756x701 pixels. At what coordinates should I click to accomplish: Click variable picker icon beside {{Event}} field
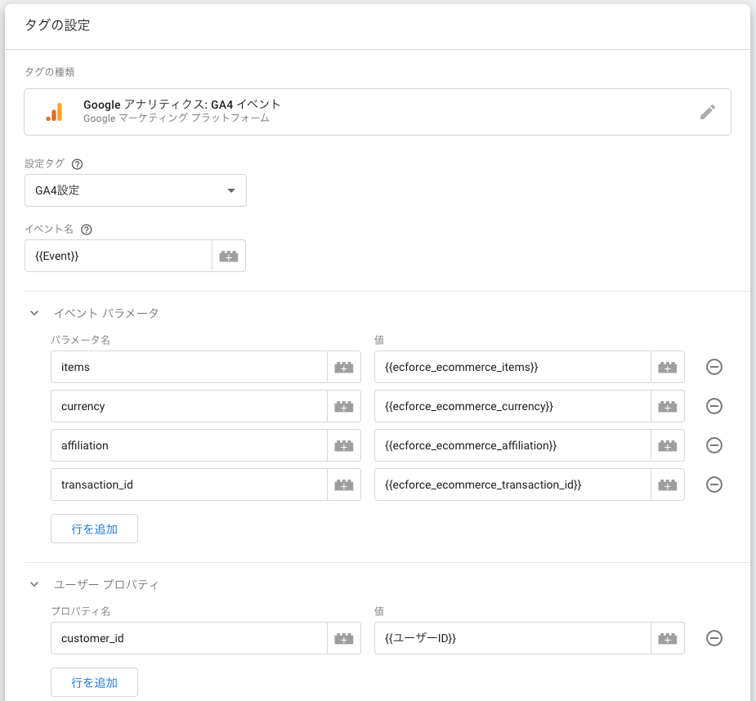(229, 256)
